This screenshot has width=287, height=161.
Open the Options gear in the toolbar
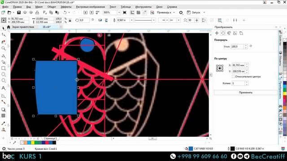coord(181,13)
